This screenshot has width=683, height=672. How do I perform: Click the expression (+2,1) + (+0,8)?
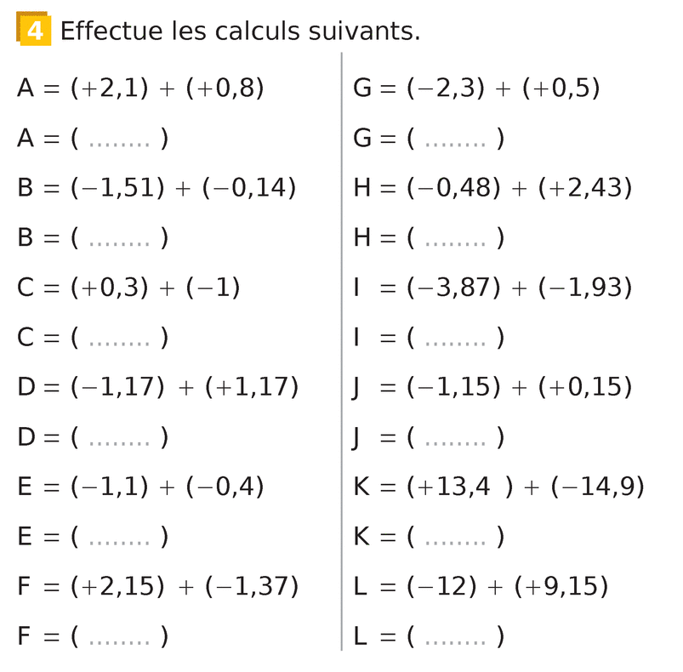tap(168, 88)
